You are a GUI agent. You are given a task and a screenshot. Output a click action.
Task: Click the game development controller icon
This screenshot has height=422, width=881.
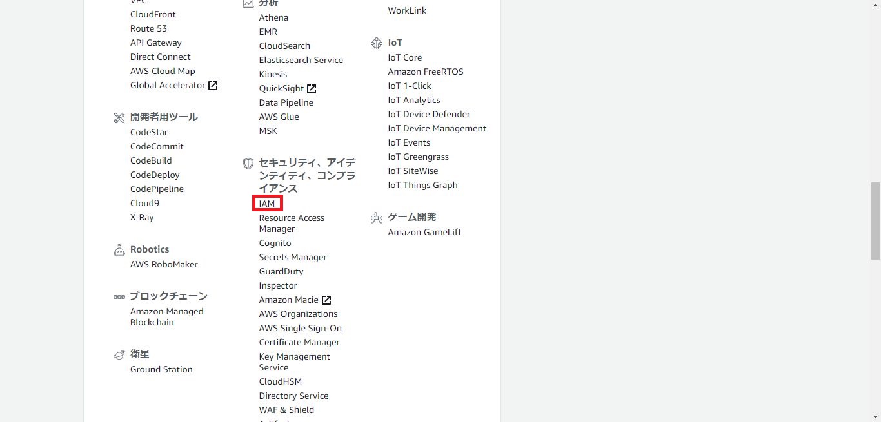(377, 218)
